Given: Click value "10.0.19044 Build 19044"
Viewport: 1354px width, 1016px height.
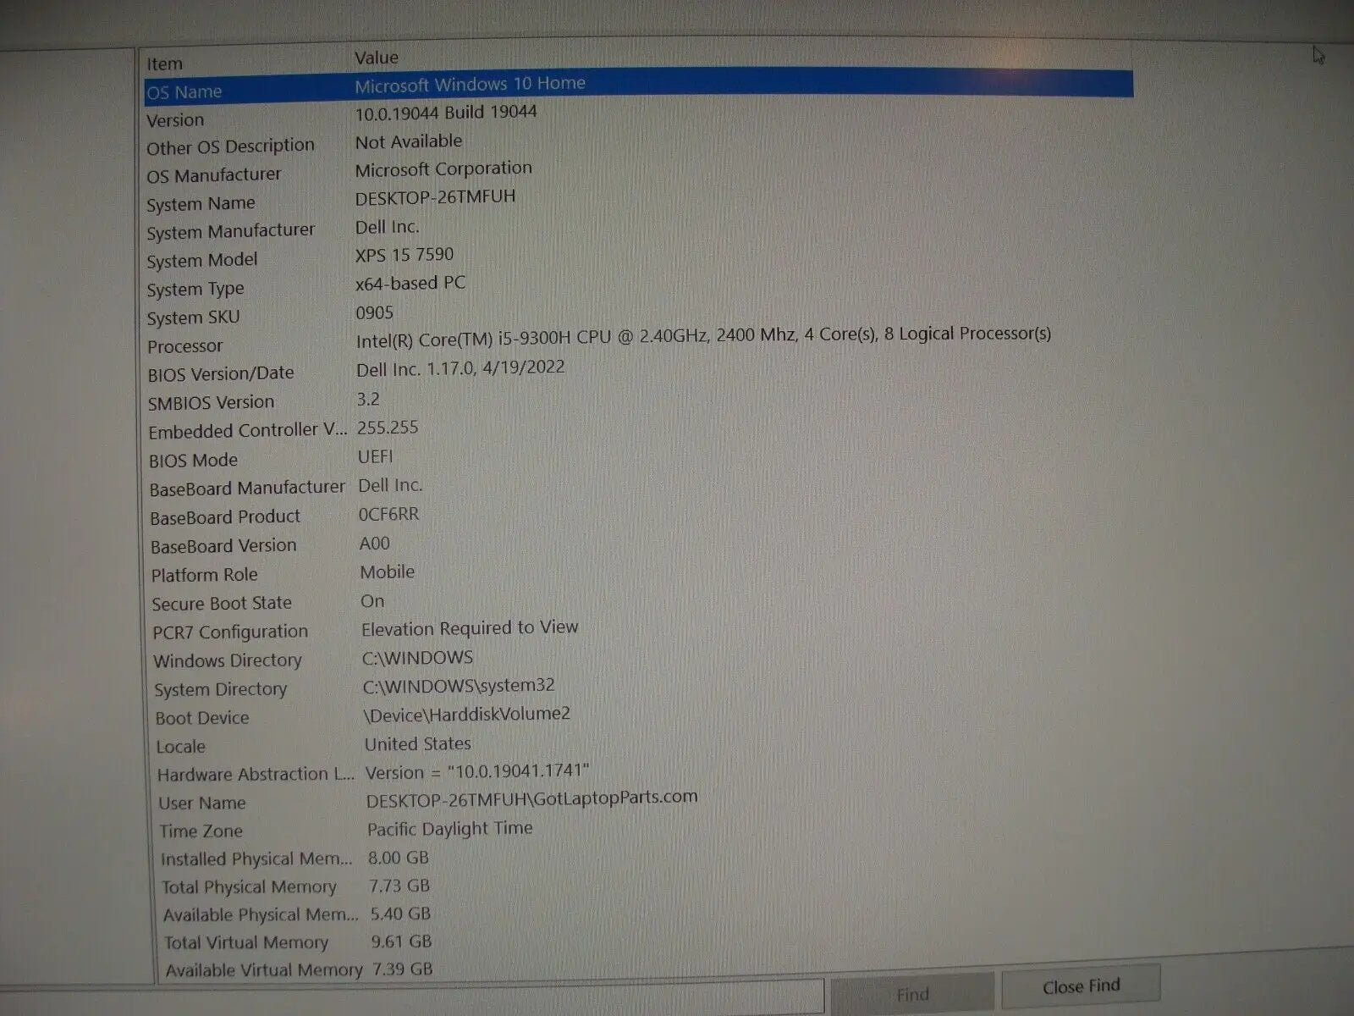Looking at the screenshot, I should [x=446, y=113].
